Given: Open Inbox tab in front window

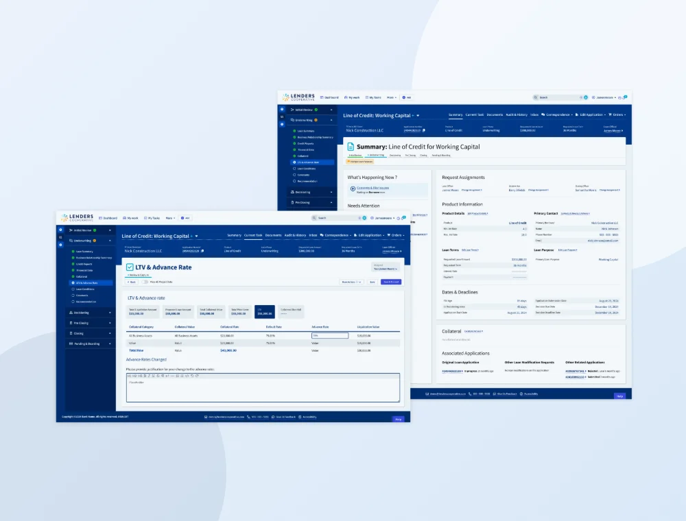Looking at the screenshot, I should click(x=313, y=235).
